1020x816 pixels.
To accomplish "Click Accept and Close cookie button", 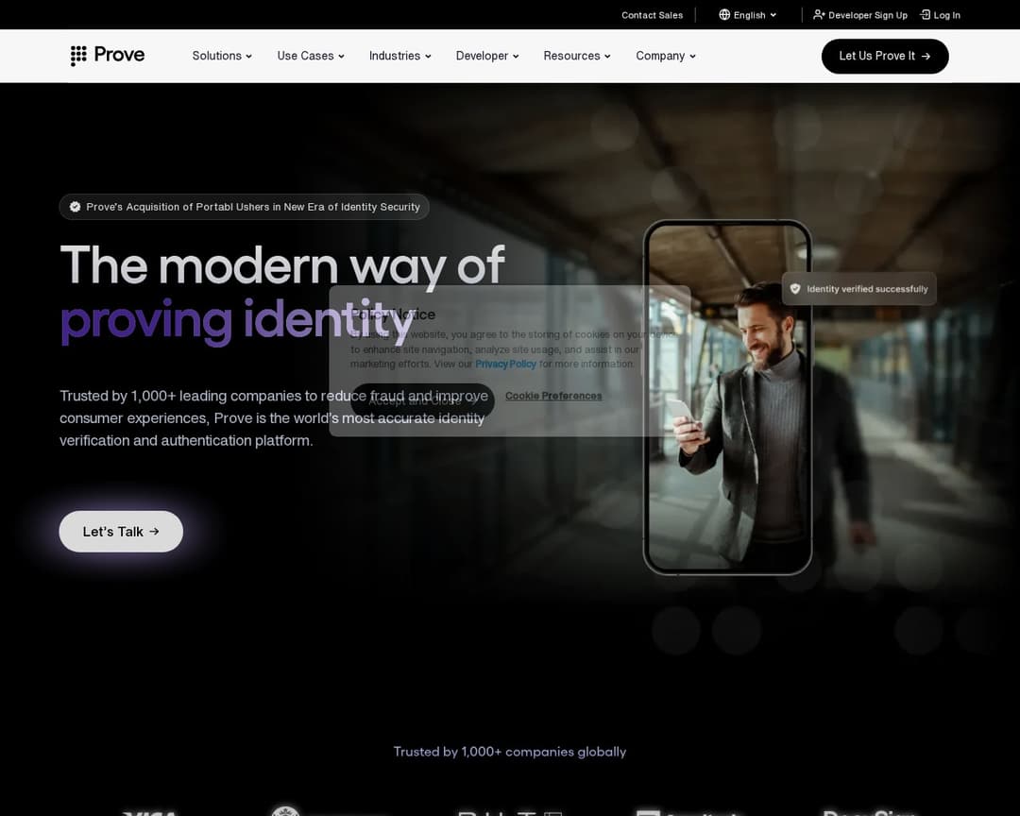I will pyautogui.click(x=422, y=400).
